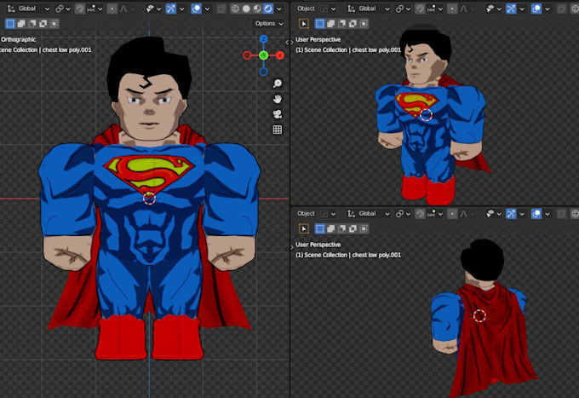Open visibility and selectability dropdown in left viewport

coord(154,9)
